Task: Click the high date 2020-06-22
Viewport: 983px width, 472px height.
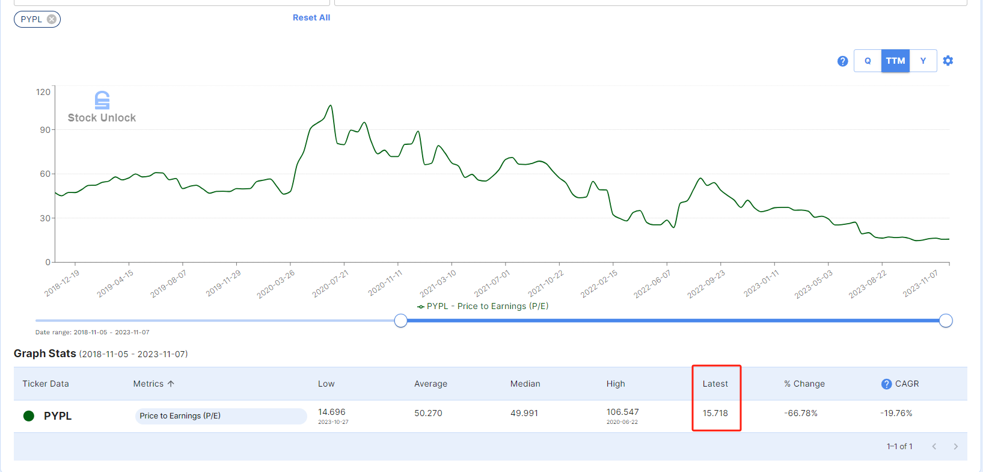Action: [x=622, y=422]
